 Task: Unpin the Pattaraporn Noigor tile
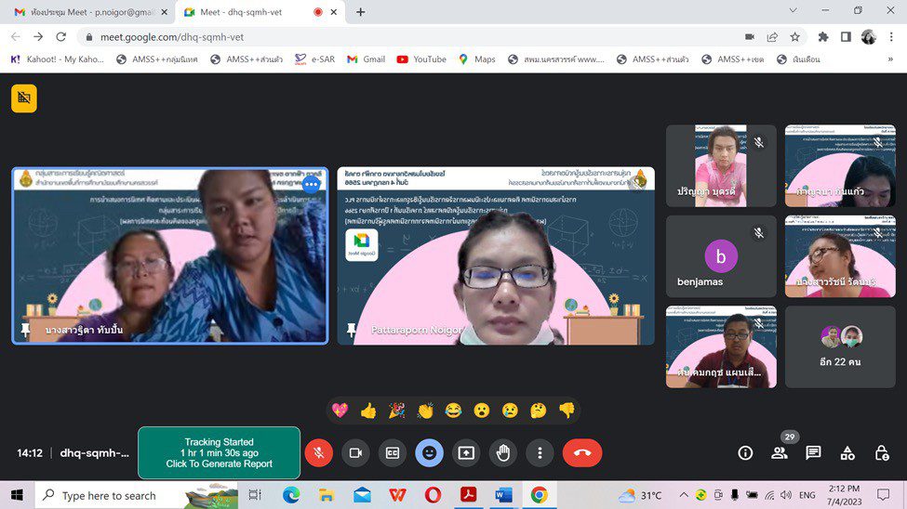tap(351, 330)
